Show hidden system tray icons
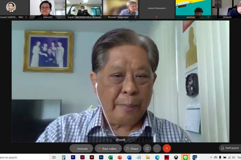Screen dimensions: 241x160 (211, 157)
